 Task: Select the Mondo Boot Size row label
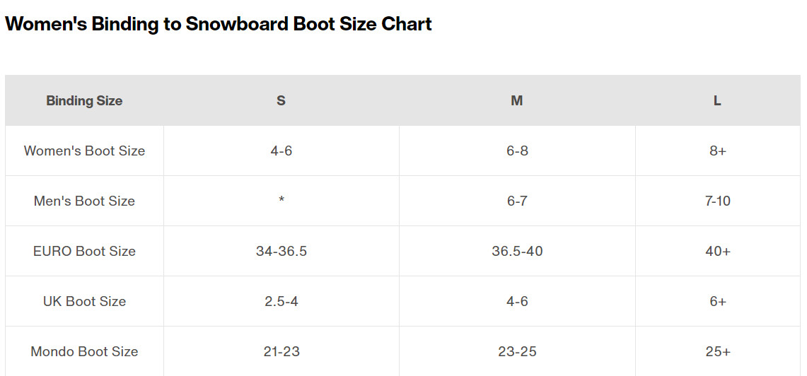click(x=84, y=351)
